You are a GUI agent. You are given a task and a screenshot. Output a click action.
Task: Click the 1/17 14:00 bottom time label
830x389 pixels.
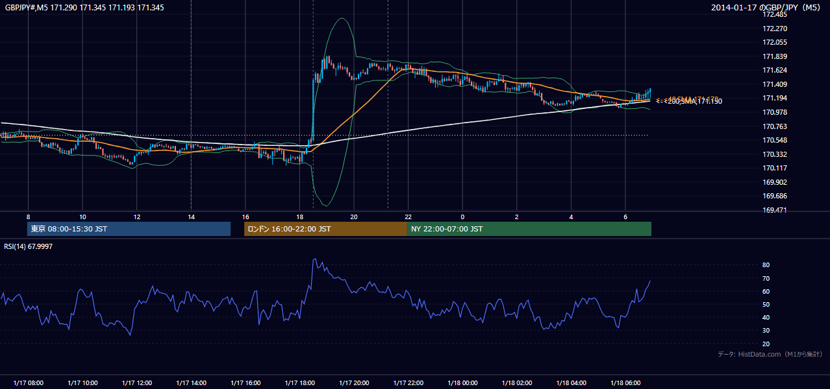point(191,383)
